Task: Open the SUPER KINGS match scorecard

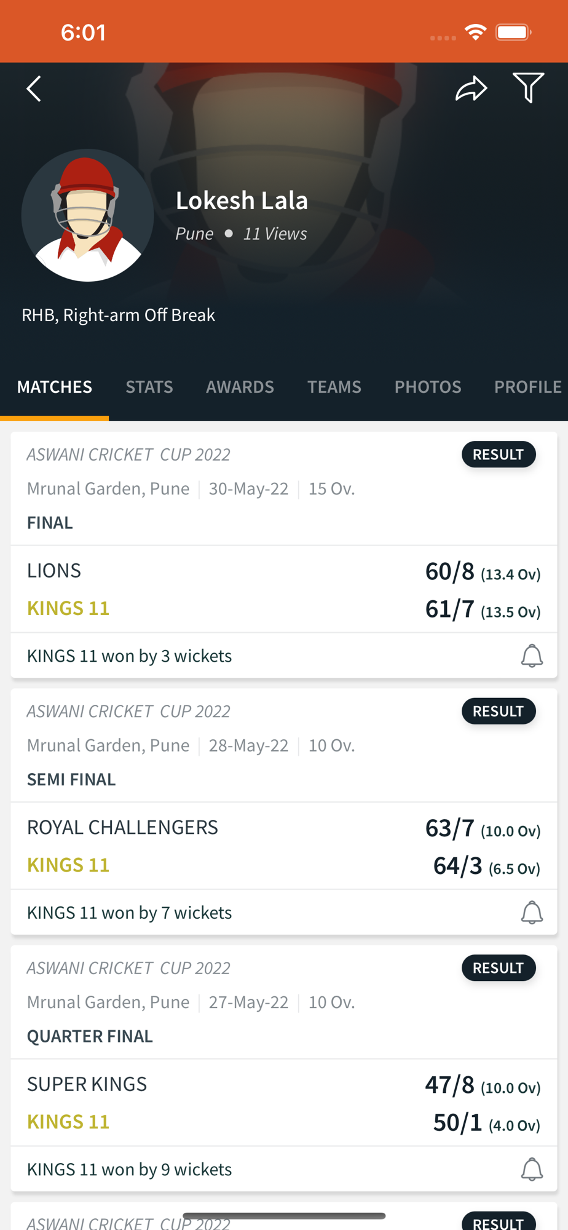Action: (284, 1103)
